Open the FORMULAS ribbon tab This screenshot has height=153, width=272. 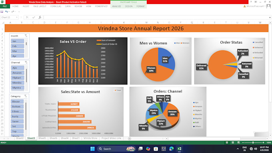pos(56,6)
